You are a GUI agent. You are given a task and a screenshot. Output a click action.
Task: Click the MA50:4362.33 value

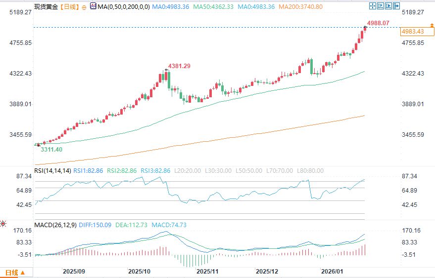213,7
